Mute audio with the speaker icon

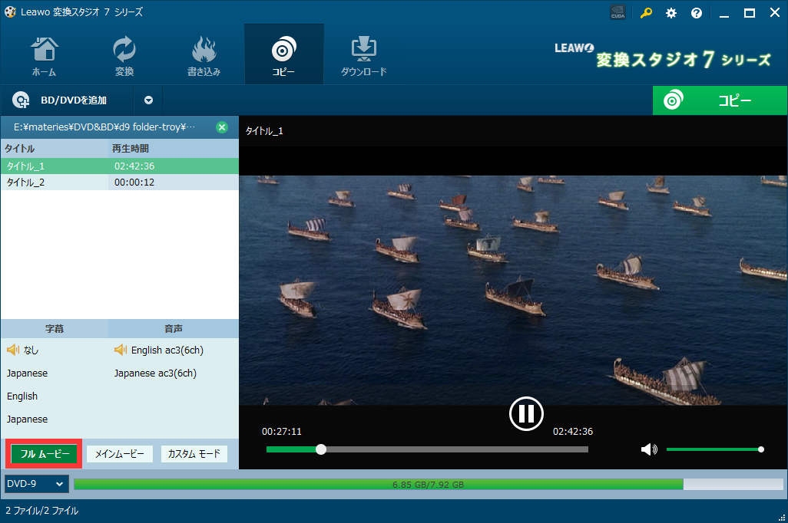tap(649, 449)
